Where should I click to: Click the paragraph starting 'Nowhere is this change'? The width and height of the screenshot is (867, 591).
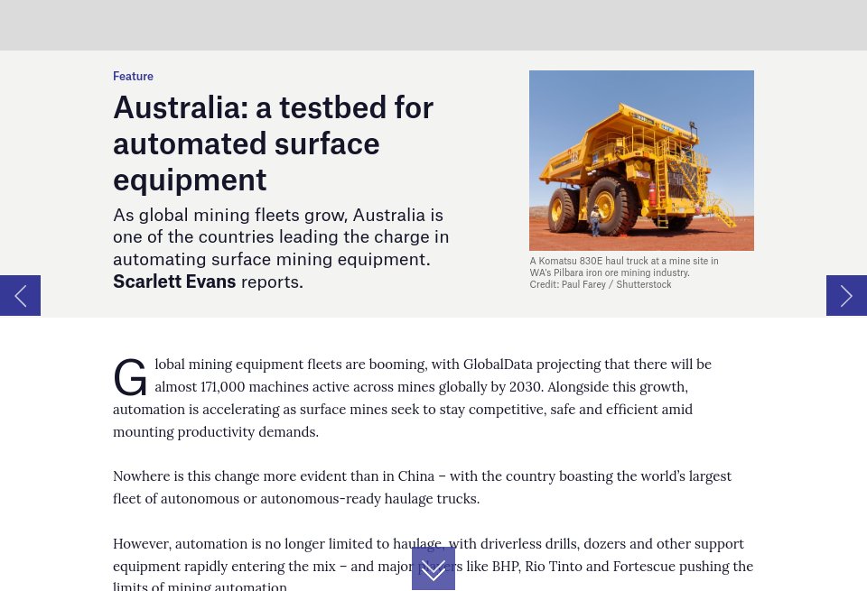(422, 487)
